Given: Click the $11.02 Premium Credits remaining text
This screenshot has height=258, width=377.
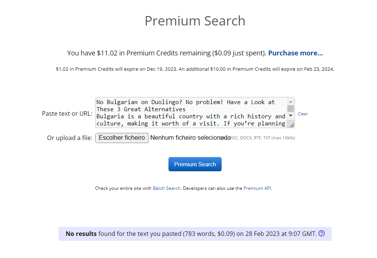Looking at the screenshot, I should (167, 53).
